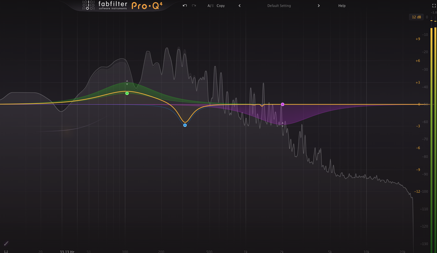
Task: Click the -1.0 peak level readout
Action: (x=434, y=13)
